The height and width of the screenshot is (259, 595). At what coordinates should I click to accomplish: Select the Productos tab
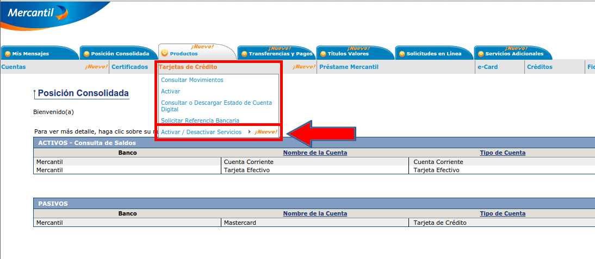click(x=197, y=53)
